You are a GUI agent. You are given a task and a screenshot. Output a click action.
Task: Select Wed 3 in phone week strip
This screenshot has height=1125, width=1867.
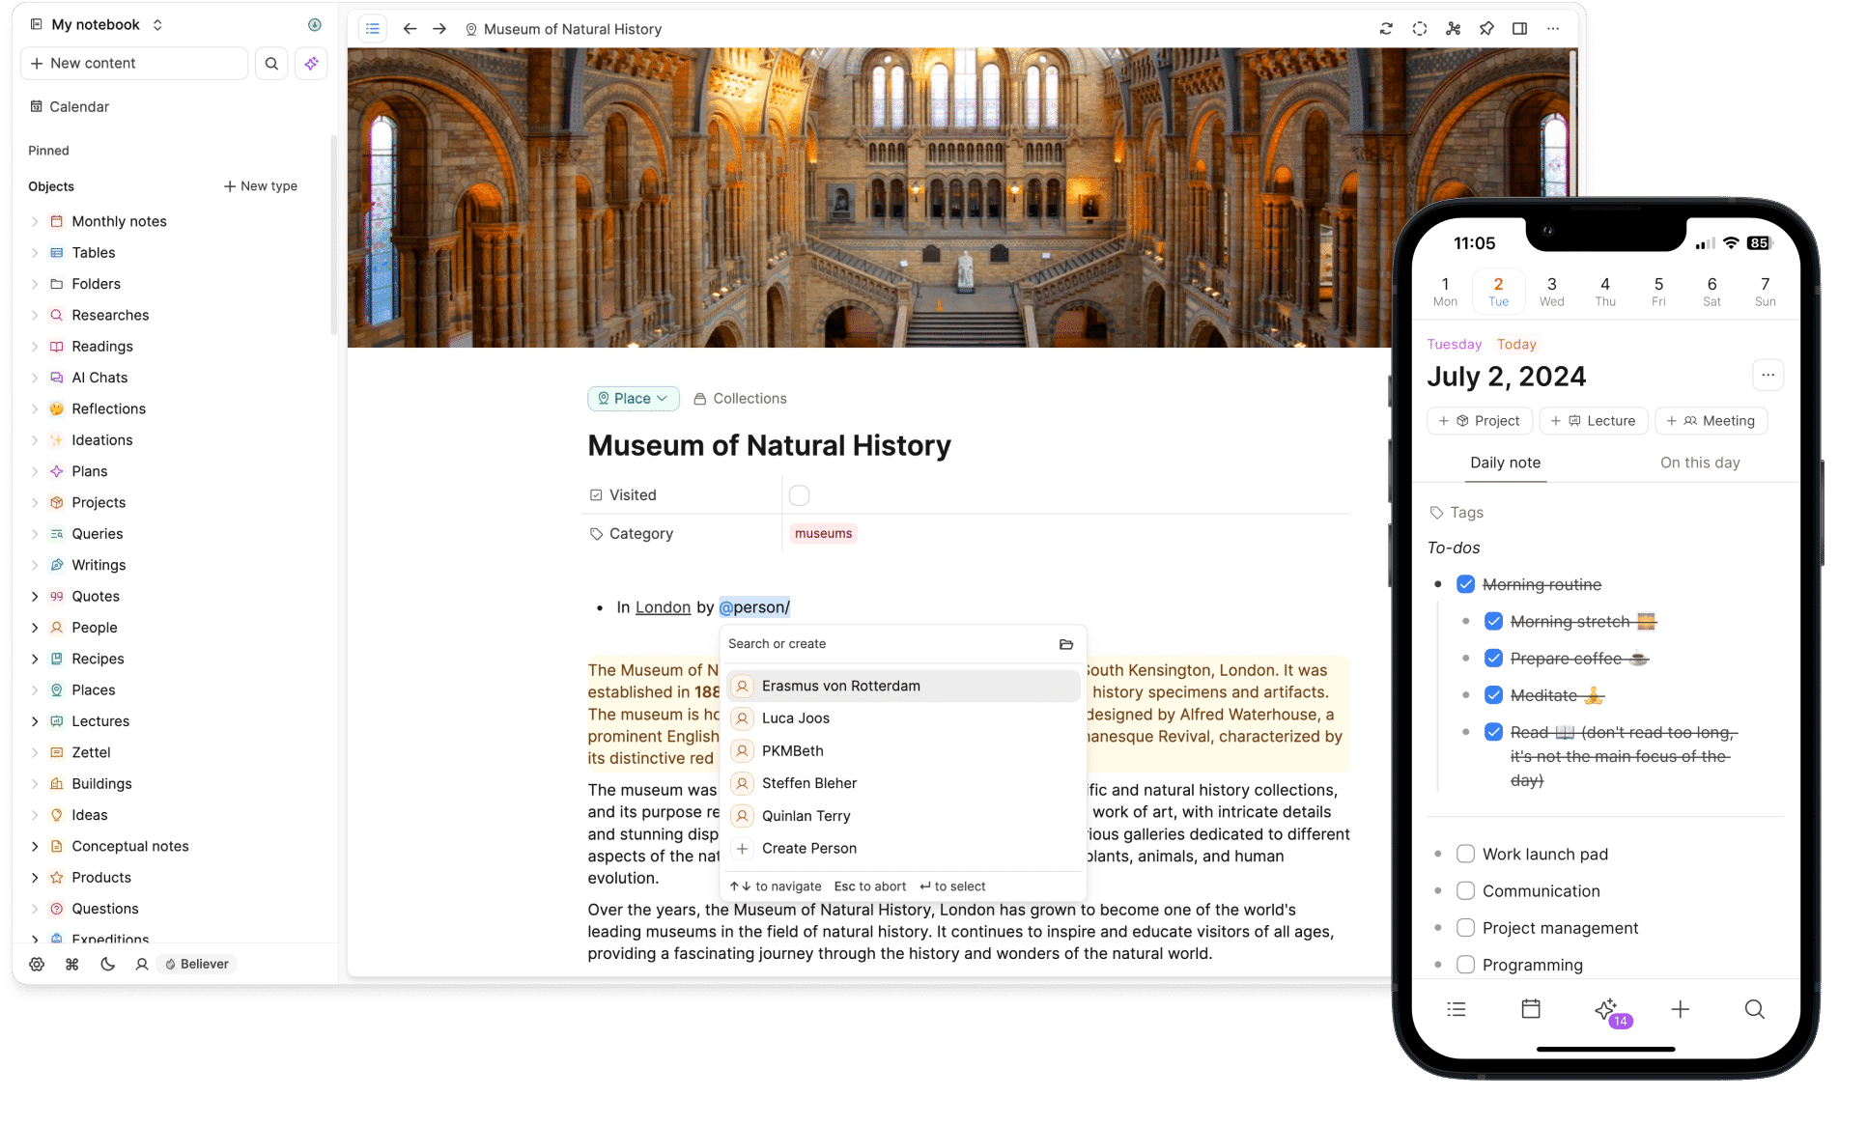(1551, 291)
